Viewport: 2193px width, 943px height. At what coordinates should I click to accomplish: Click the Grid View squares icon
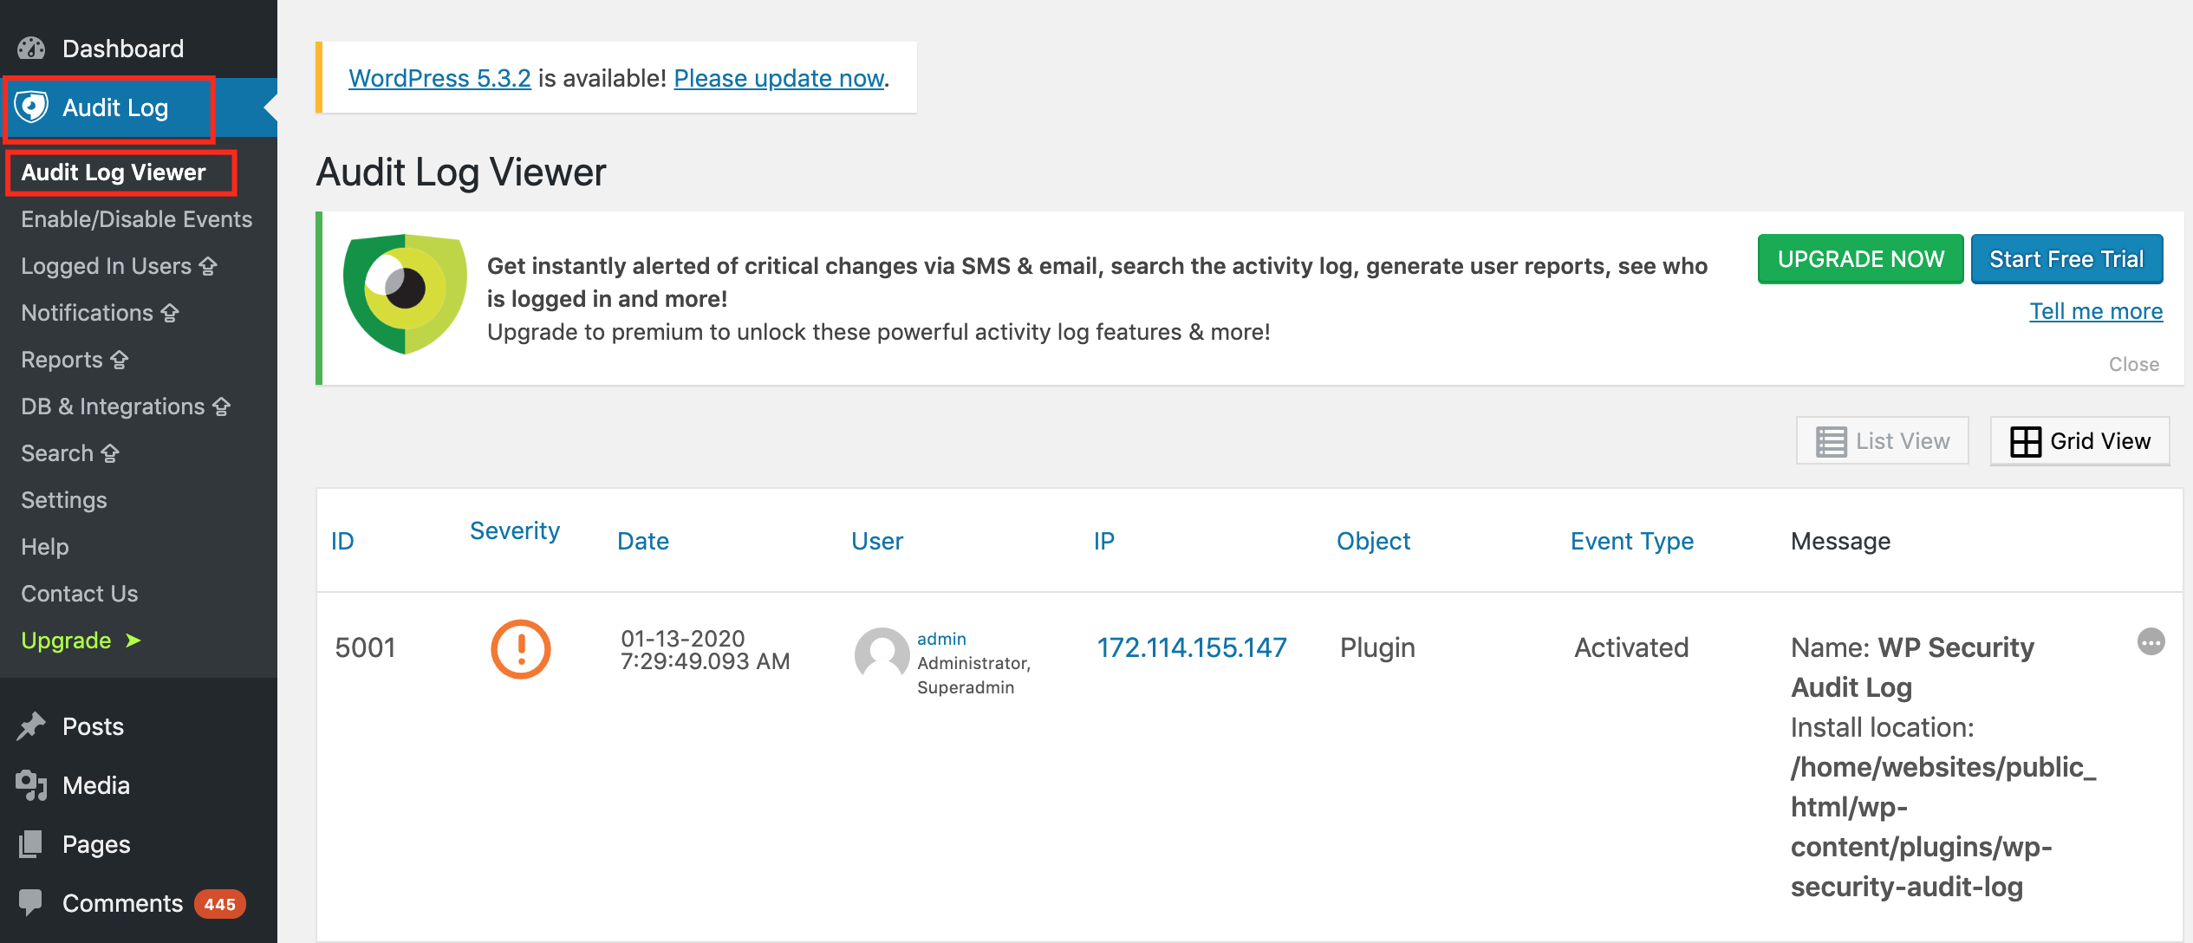click(2026, 442)
